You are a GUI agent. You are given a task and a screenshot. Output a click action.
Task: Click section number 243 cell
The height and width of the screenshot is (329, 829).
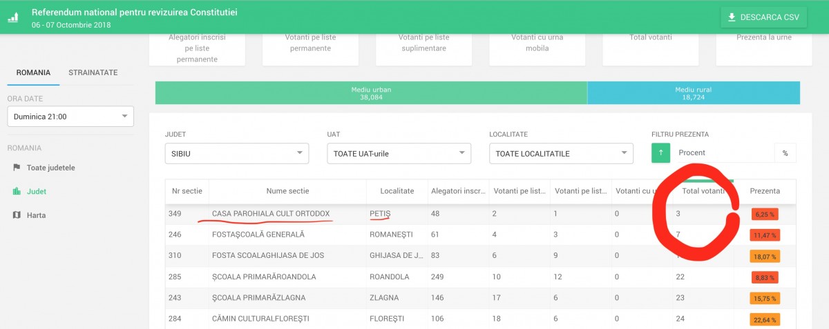[174, 298]
